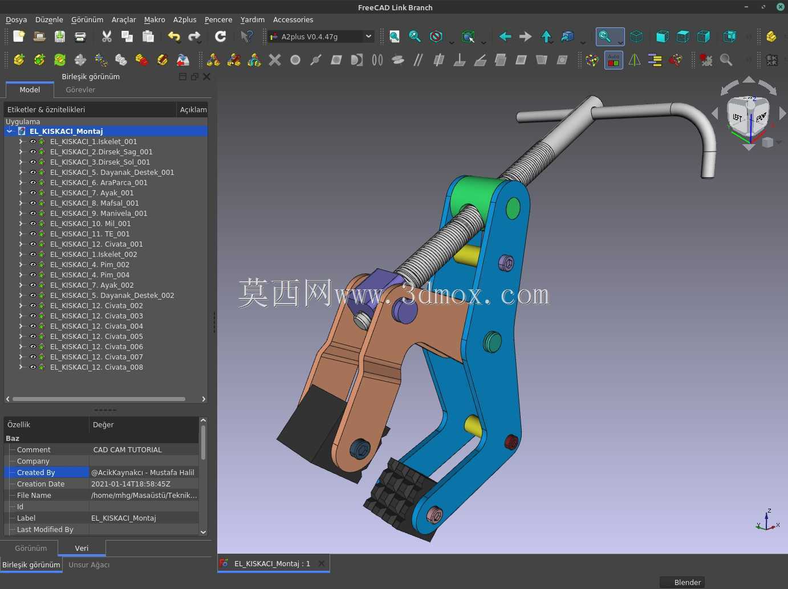Hide EL_KISKACI_9. Manivela_001 with its eye icon
This screenshot has width=788, height=589.
(x=33, y=214)
